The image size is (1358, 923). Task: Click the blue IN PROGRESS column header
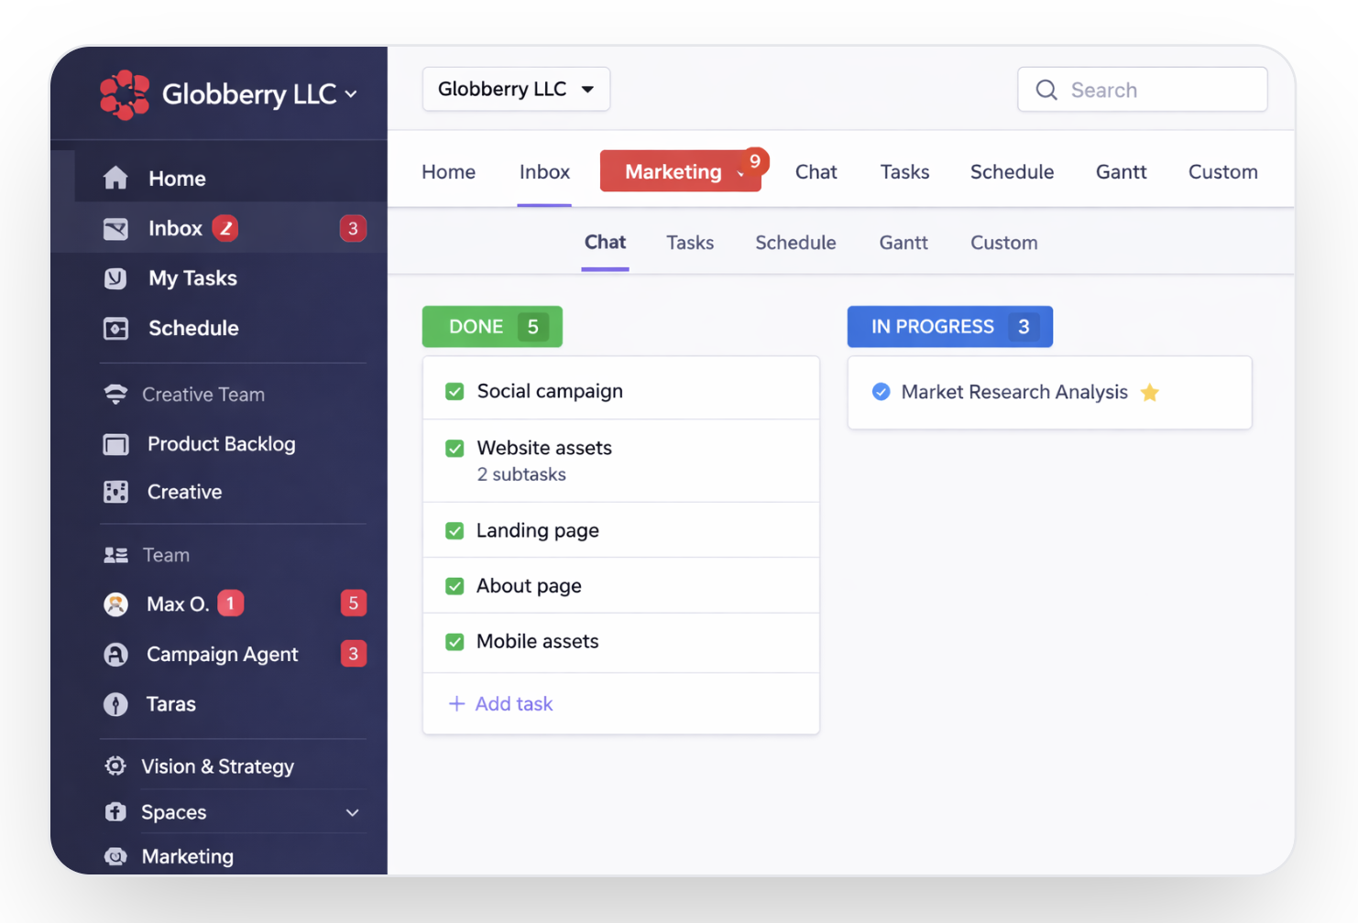pyautogui.click(x=949, y=327)
